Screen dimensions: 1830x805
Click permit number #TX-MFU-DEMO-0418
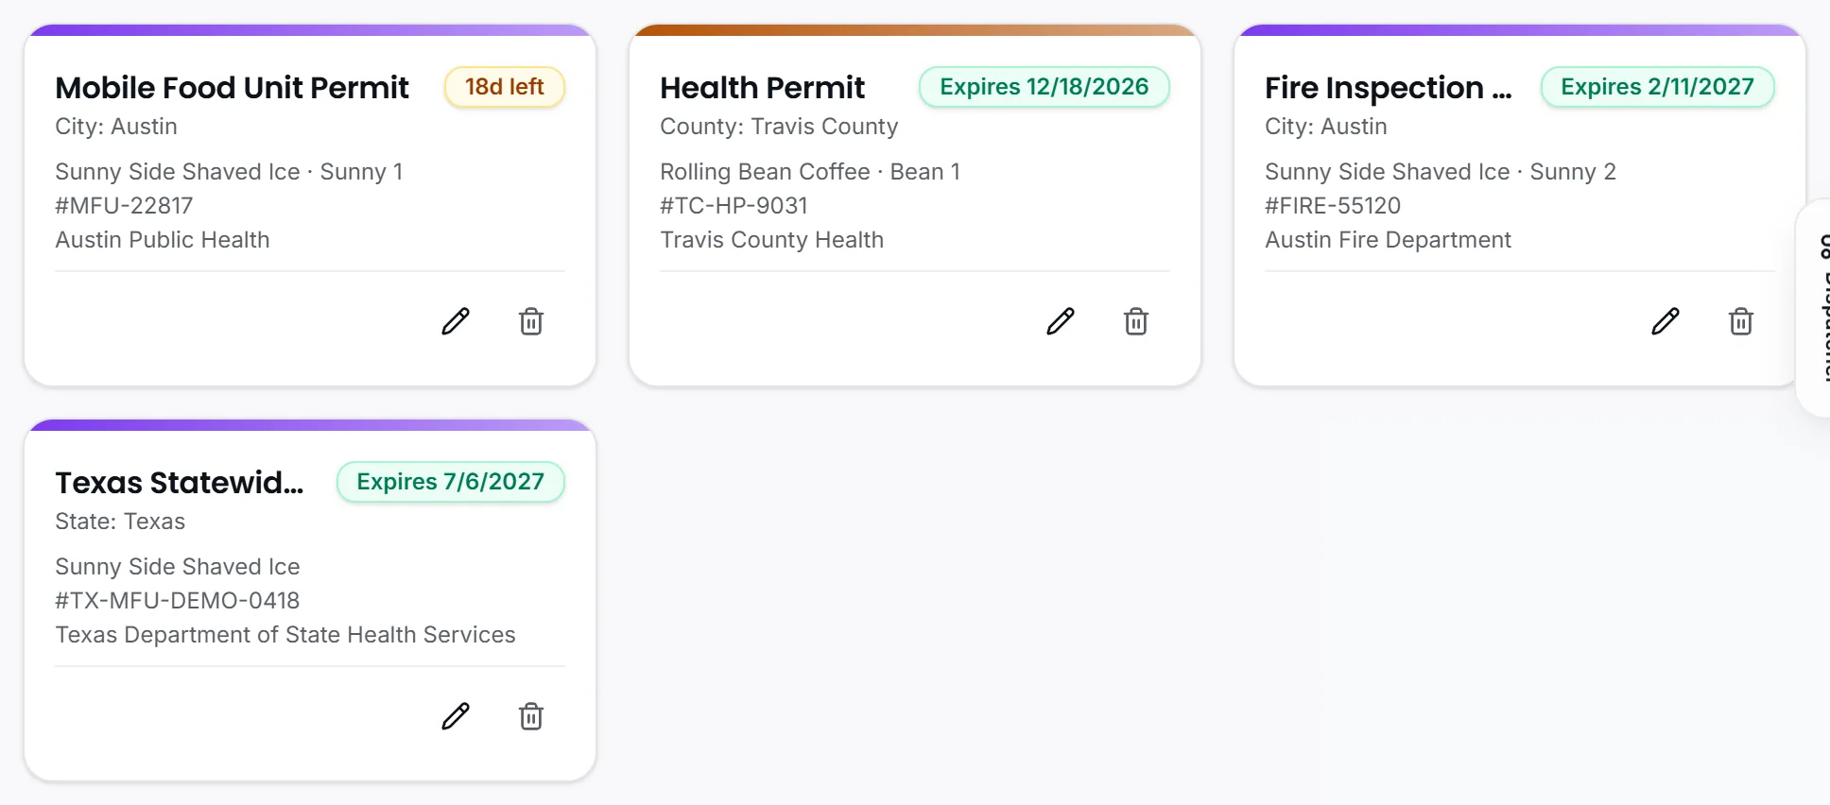(178, 601)
